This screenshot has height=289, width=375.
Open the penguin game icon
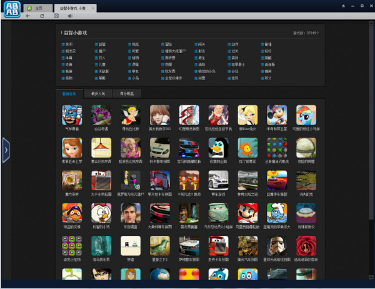pyautogui.click(x=218, y=149)
